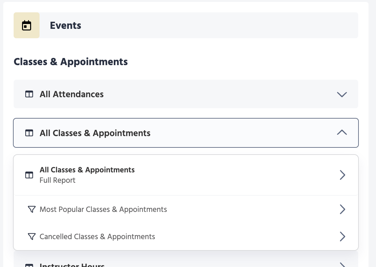376x267 pixels.
Task: Click the filter icon for Cancelled Classes
Action: tap(31, 237)
